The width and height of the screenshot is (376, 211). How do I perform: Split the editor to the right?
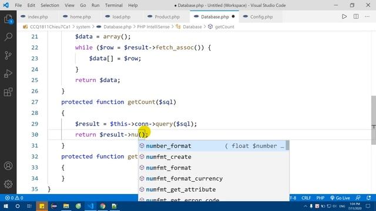[356, 16]
